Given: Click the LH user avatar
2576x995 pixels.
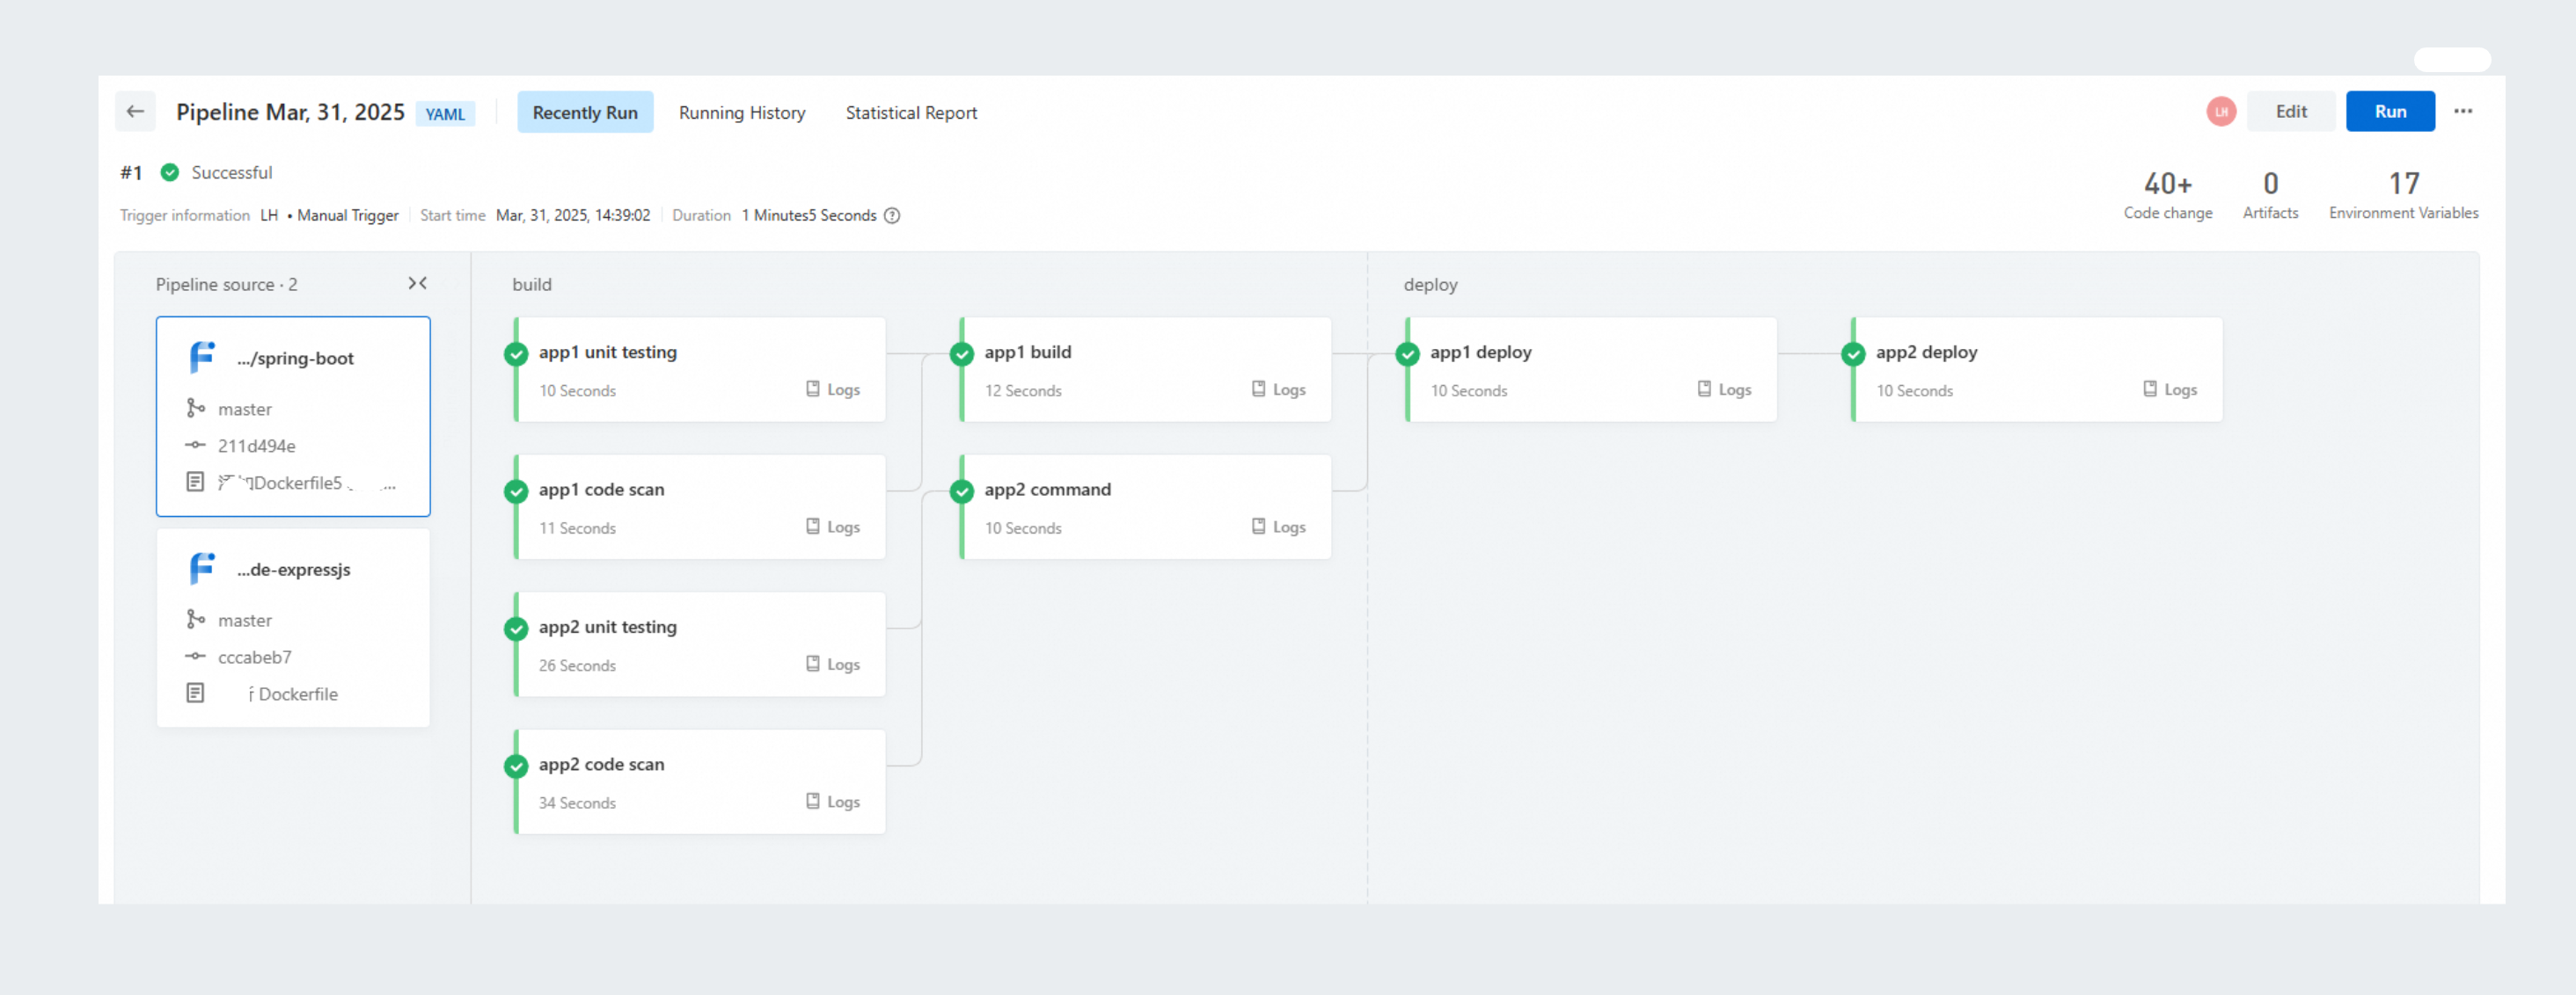Looking at the screenshot, I should (2221, 112).
